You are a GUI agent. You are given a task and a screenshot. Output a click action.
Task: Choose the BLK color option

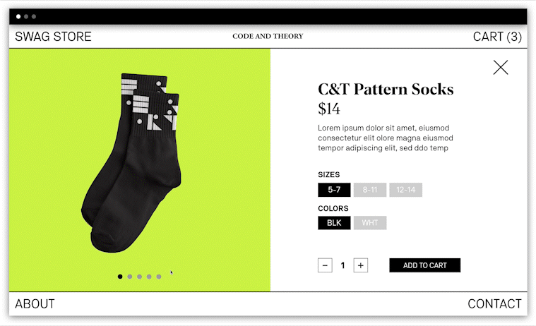click(x=334, y=223)
